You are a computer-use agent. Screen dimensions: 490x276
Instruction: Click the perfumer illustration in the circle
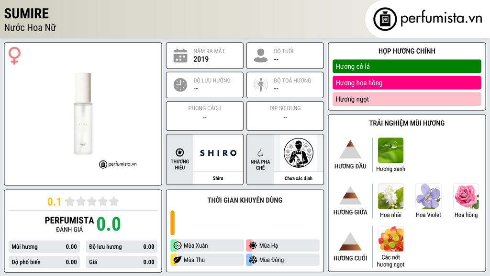[299, 153]
